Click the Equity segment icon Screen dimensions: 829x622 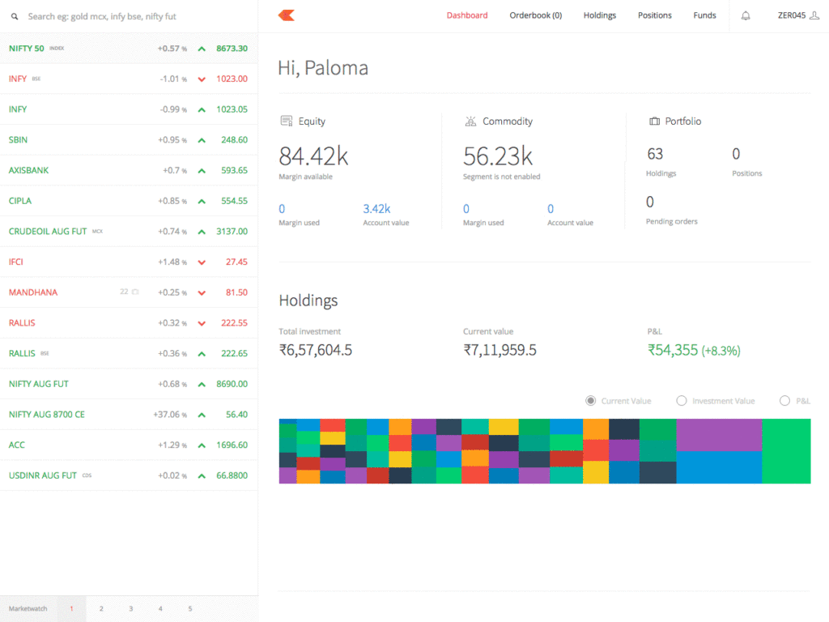click(286, 121)
